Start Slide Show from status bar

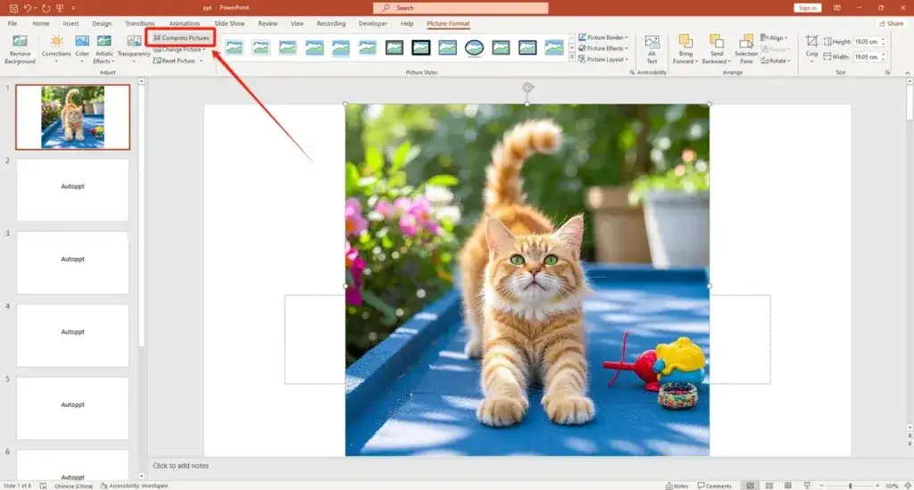(807, 486)
